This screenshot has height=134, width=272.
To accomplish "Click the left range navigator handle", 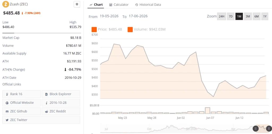I will point(256,128).
